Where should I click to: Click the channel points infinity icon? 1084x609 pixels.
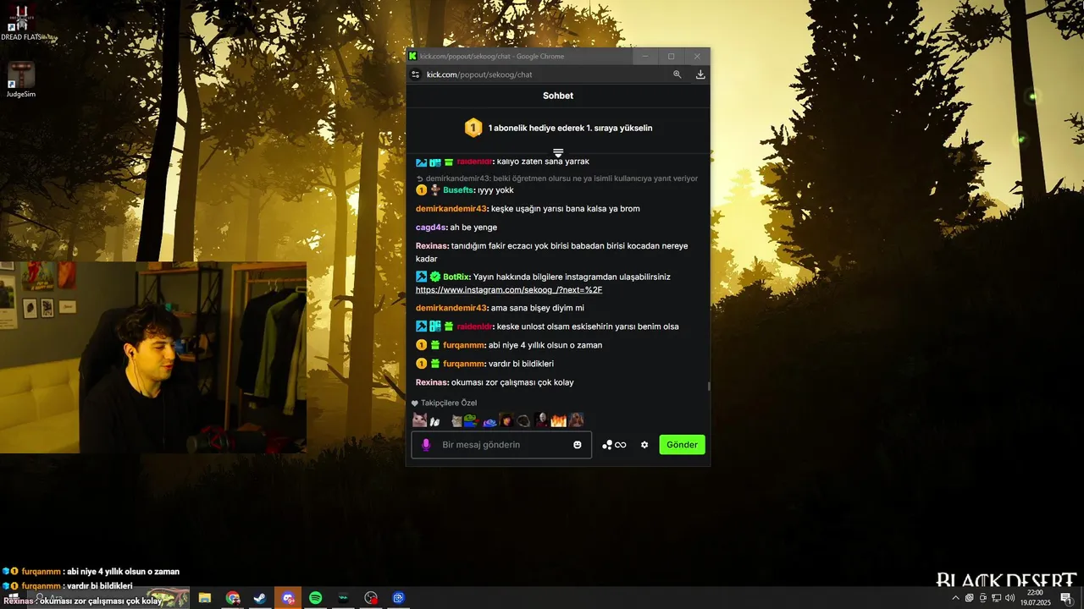point(614,445)
